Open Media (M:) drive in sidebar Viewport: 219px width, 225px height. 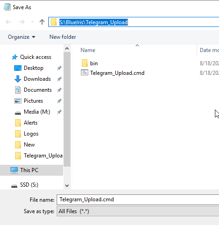(37, 112)
